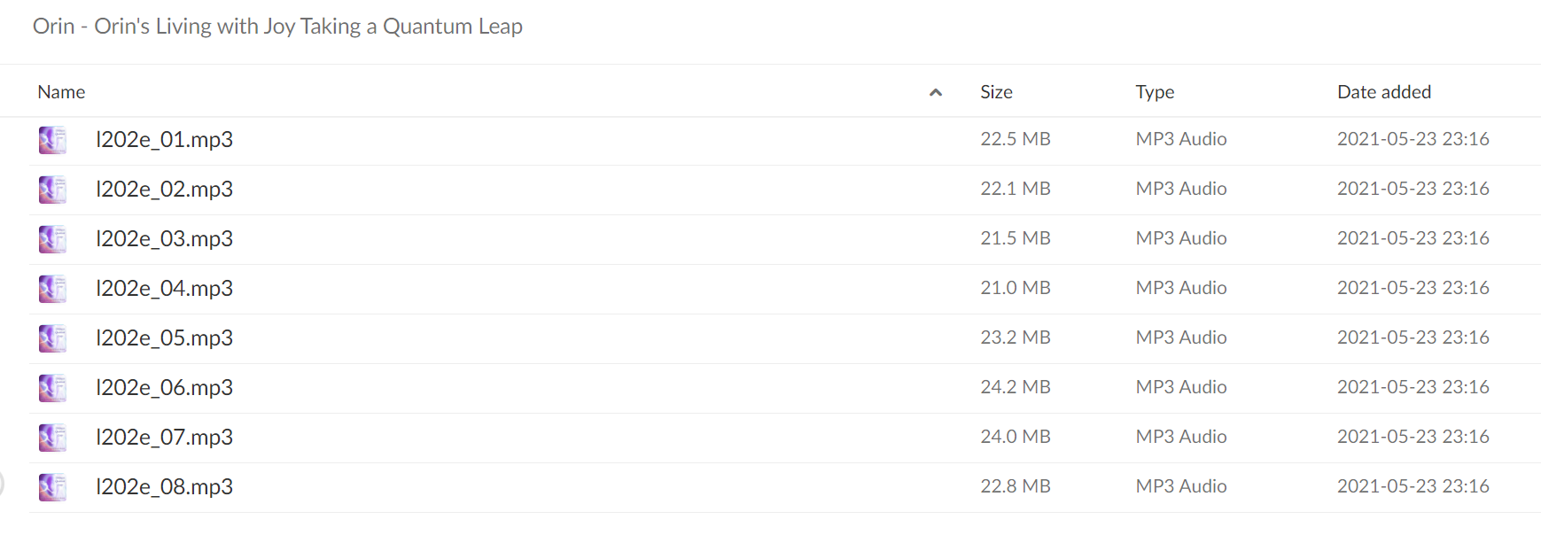Sort the list by the Name column header

point(61,92)
